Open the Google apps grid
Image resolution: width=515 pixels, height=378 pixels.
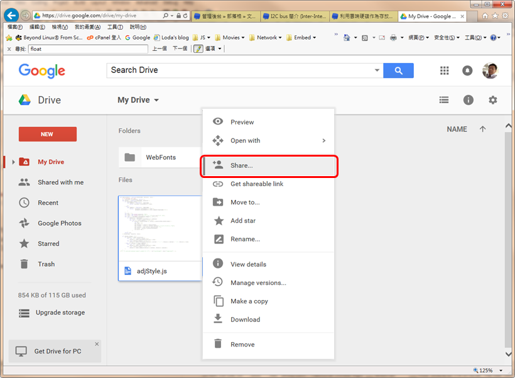[444, 70]
